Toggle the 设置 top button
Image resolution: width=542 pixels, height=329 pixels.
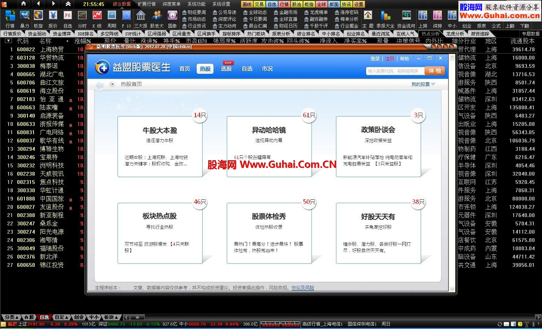point(359,4)
